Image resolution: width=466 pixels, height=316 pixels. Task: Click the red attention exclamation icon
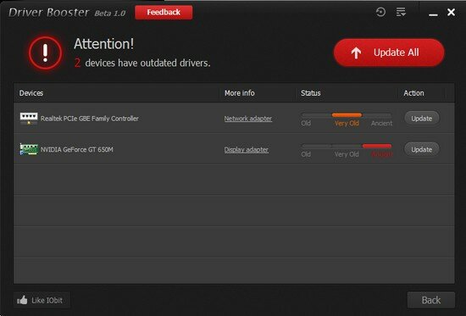click(45, 53)
